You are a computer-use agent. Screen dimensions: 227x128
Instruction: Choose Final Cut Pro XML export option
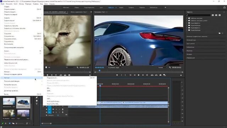tap(53, 104)
